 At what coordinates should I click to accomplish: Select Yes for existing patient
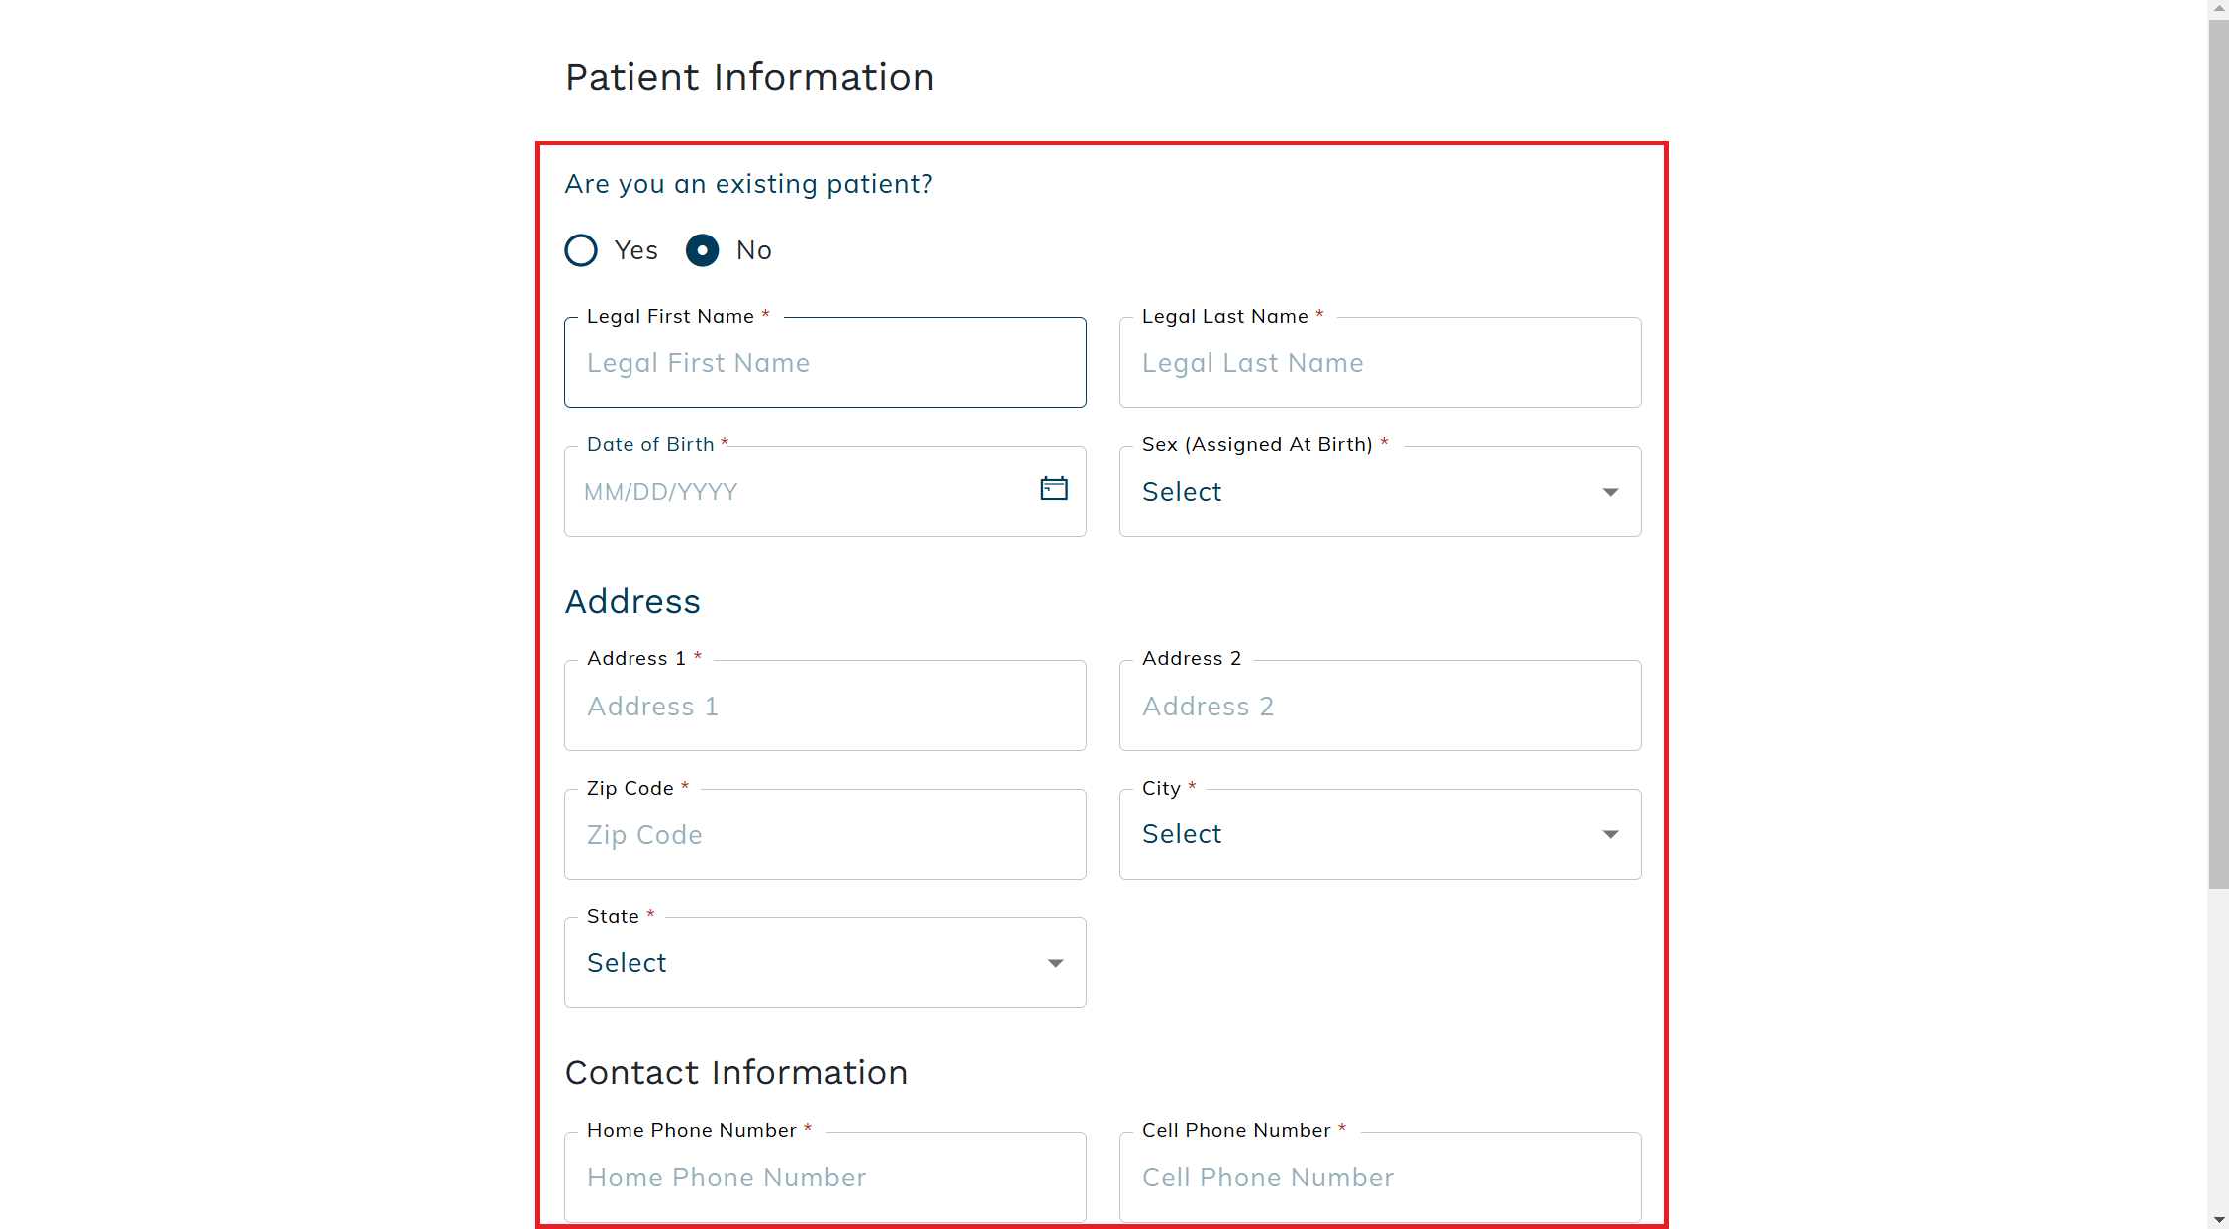tap(581, 250)
